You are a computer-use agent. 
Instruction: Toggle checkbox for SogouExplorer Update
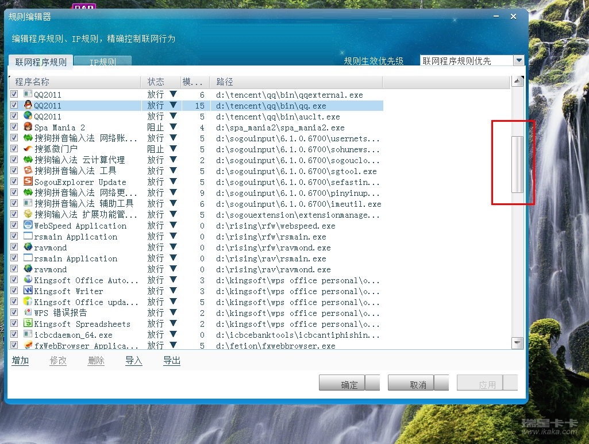[x=14, y=182]
